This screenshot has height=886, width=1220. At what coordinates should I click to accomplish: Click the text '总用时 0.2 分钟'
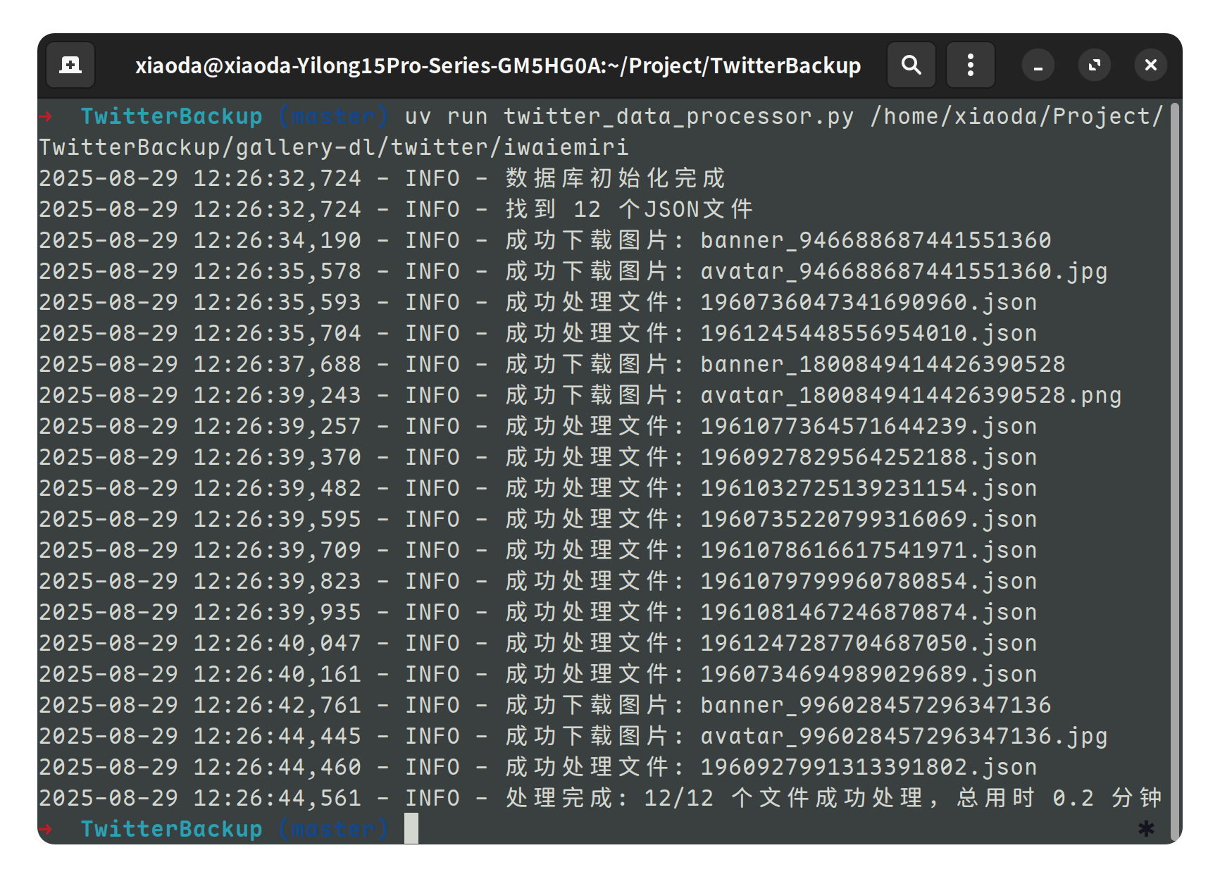click(x=1059, y=798)
